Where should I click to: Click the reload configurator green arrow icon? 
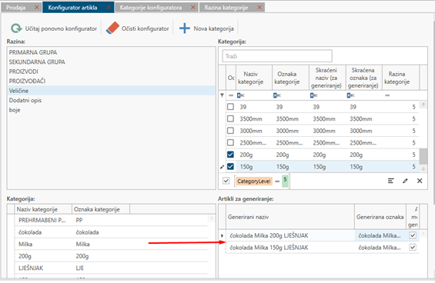tap(16, 28)
